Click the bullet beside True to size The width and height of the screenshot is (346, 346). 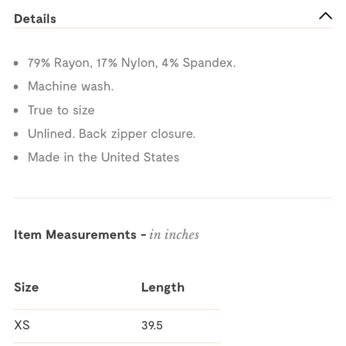(x=16, y=111)
